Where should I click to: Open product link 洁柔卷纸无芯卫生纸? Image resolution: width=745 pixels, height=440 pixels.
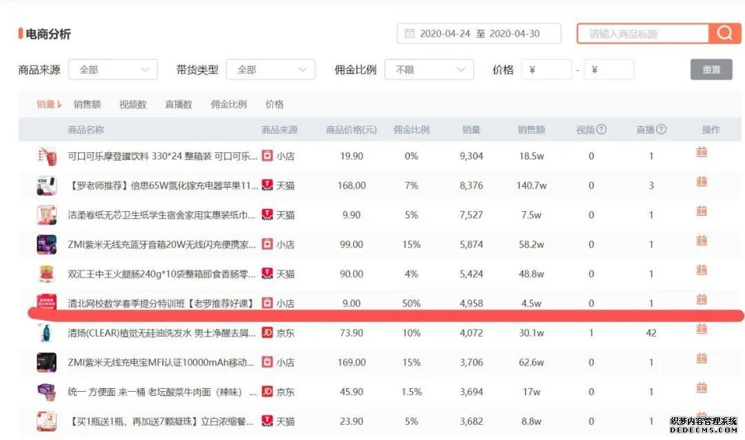pyautogui.click(x=161, y=214)
